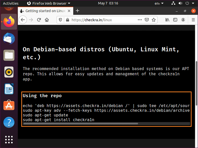Open the Firefox home page
198x148 pixels.
47,20
